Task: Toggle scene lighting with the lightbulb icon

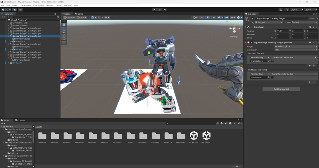Action: pos(208,17)
